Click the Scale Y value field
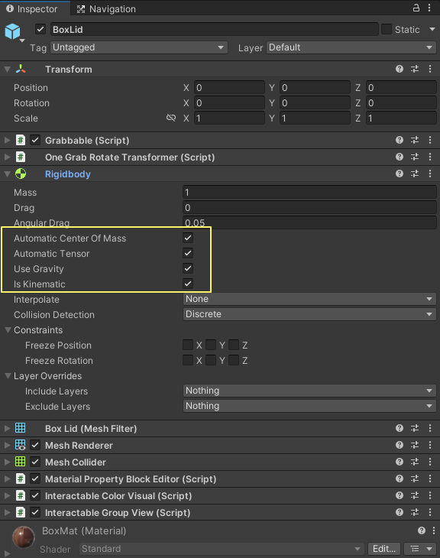440x558 pixels. [315, 118]
